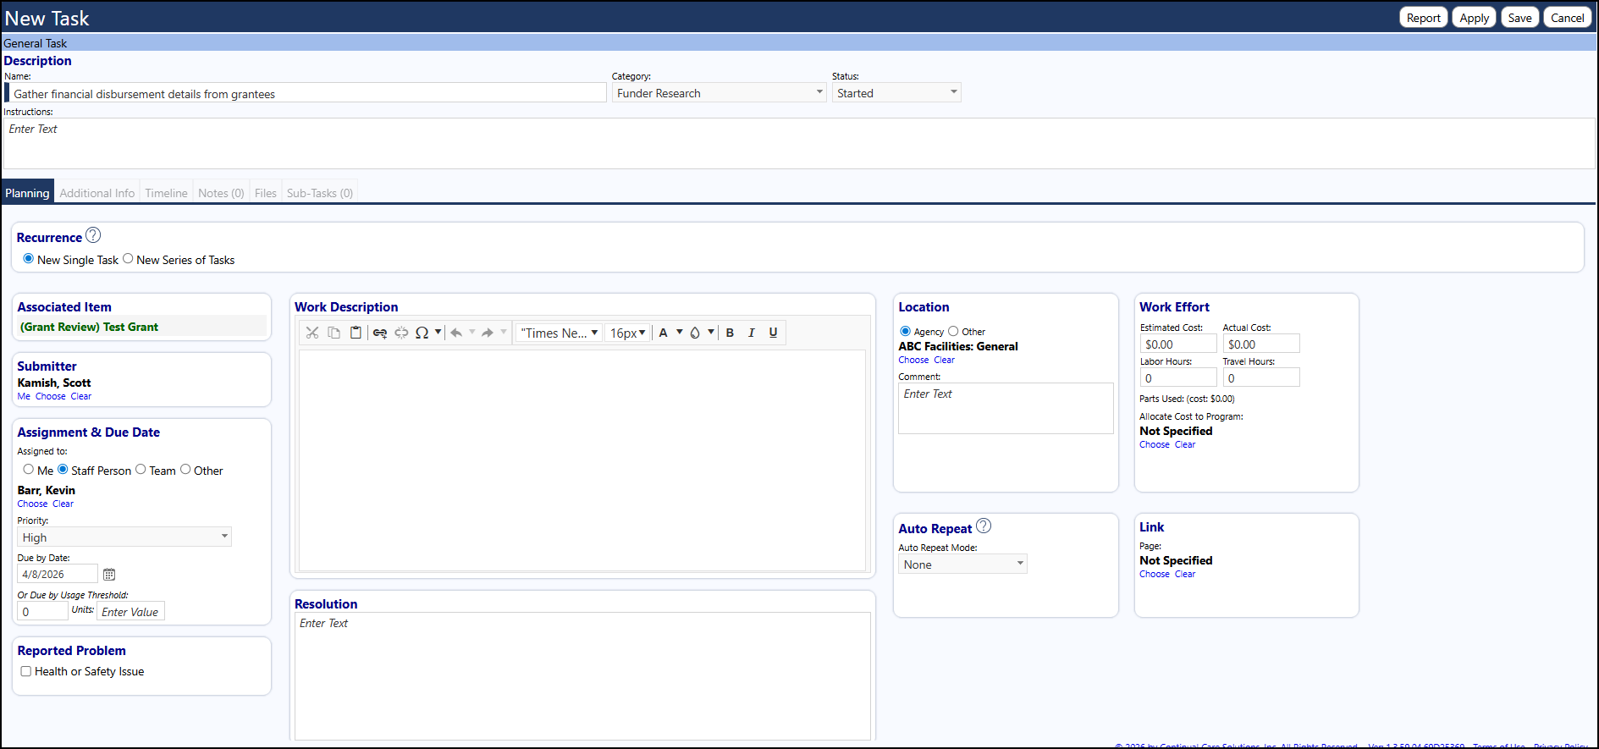Image resolution: width=1599 pixels, height=749 pixels.
Task: Expand the font color palette arrow
Action: 679,333
